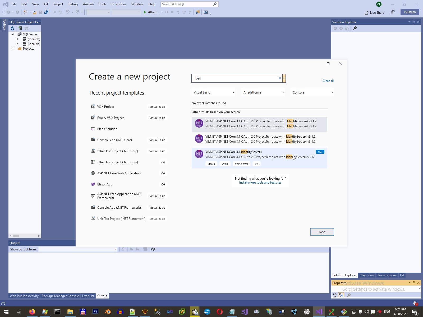Viewport: 423px width, 317px height.
Task: Open Task View on the taskbar
Action: [19, 312]
